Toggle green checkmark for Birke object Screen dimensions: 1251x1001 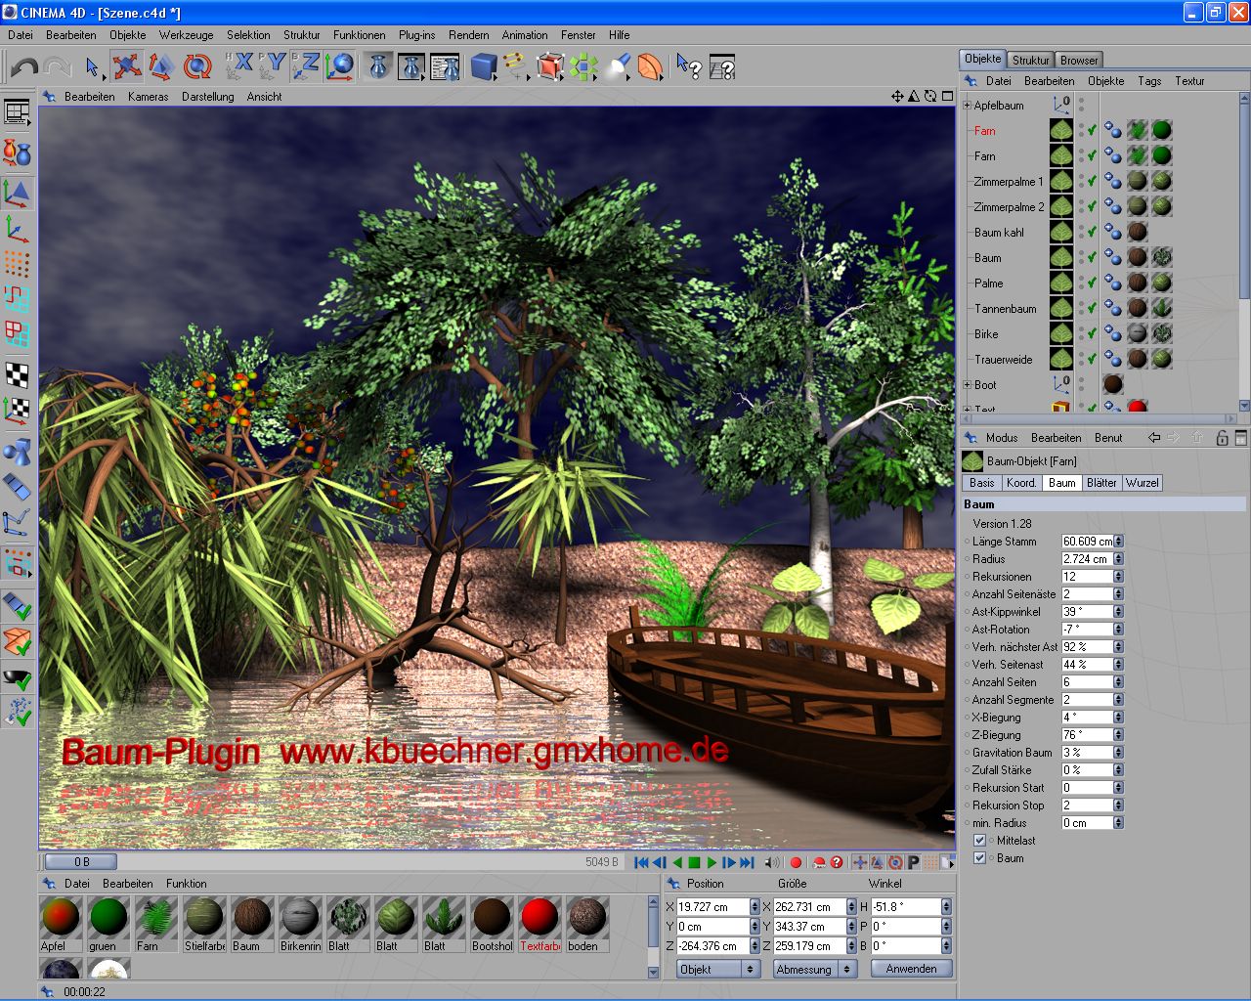(x=1092, y=333)
